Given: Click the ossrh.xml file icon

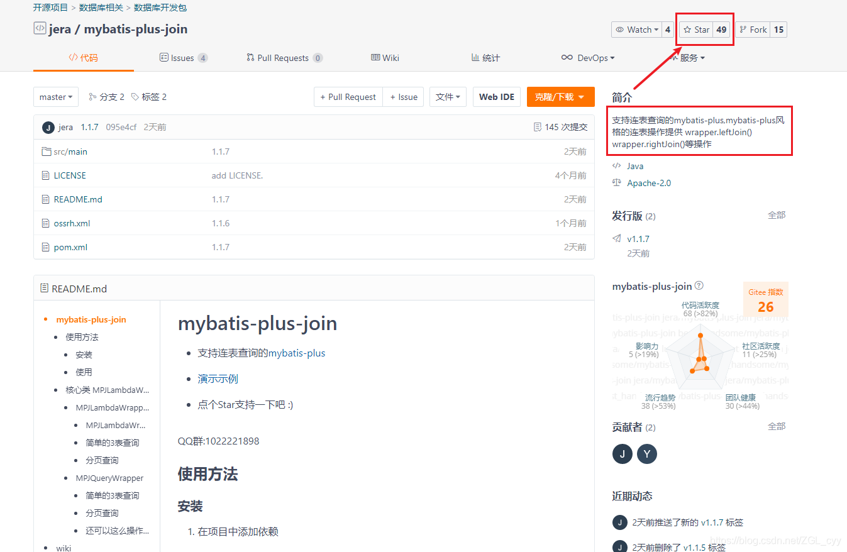Looking at the screenshot, I should coord(45,223).
